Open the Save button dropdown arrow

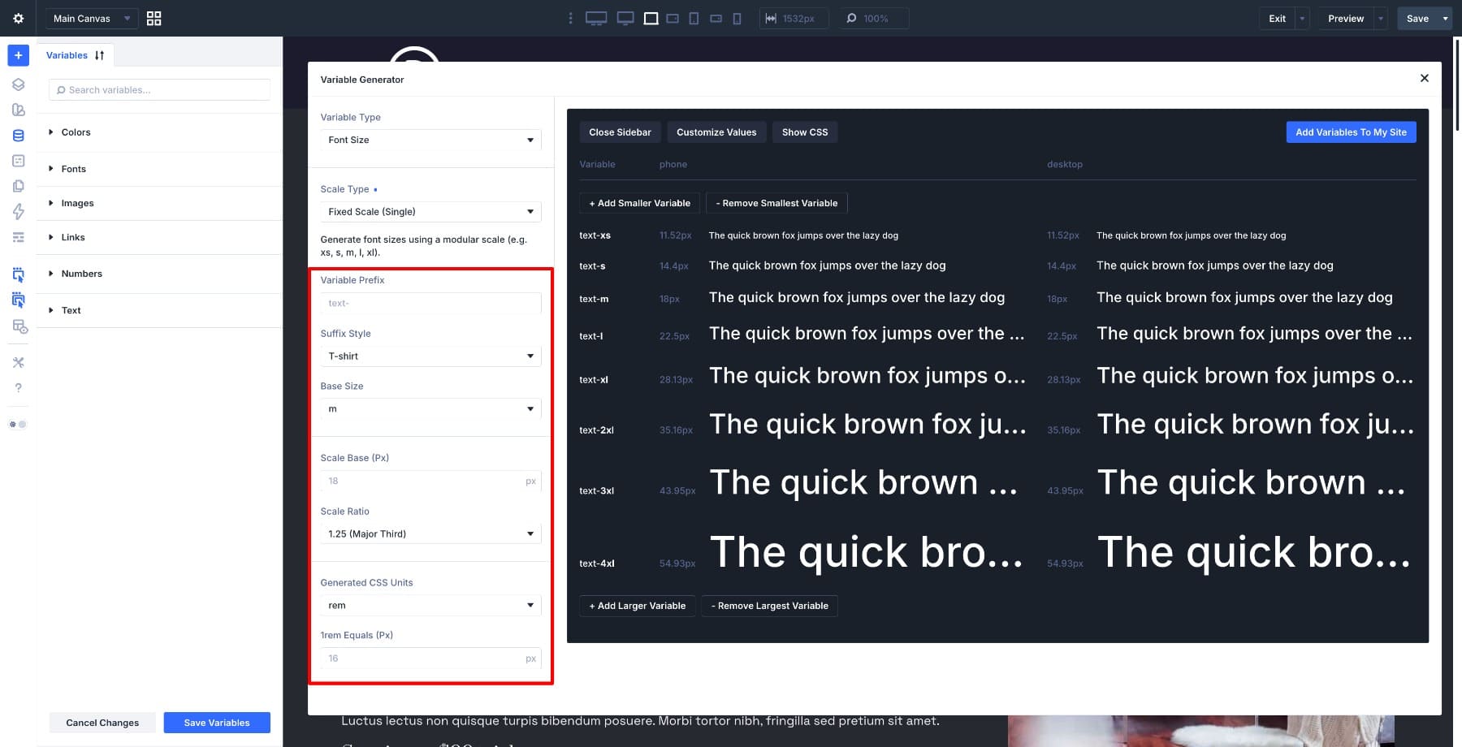[x=1445, y=18]
